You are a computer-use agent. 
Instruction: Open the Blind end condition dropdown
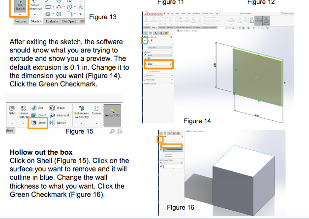pyautogui.click(x=159, y=55)
